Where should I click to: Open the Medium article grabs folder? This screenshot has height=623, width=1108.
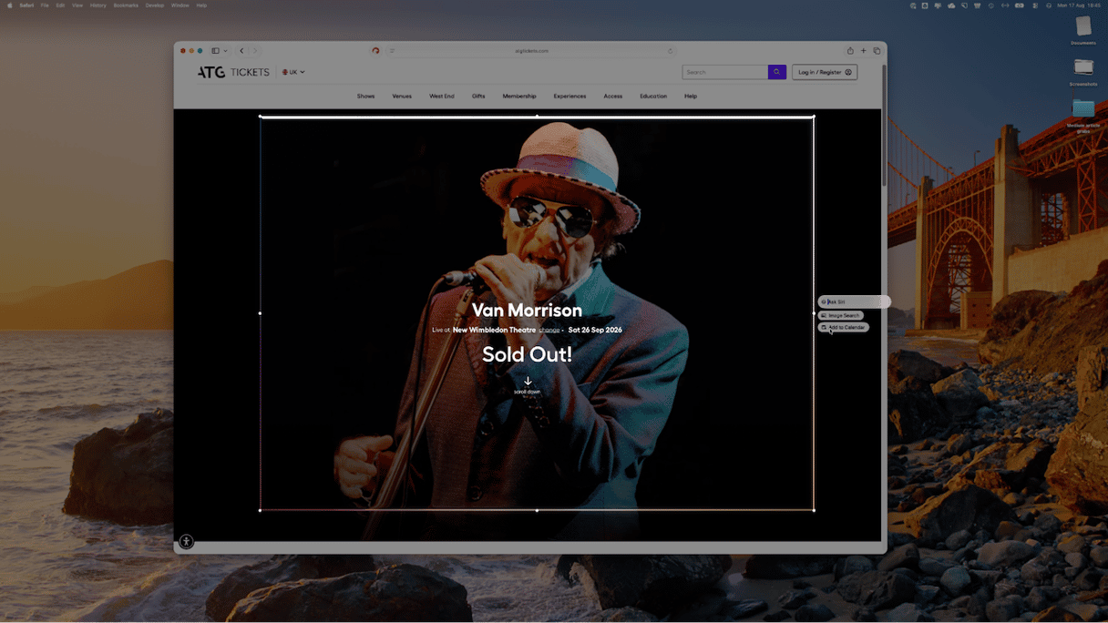(x=1083, y=109)
